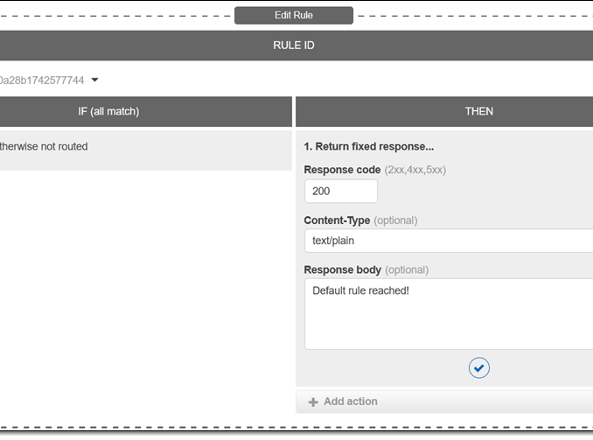Click the 'Return fixed response' action title

pyautogui.click(x=368, y=147)
